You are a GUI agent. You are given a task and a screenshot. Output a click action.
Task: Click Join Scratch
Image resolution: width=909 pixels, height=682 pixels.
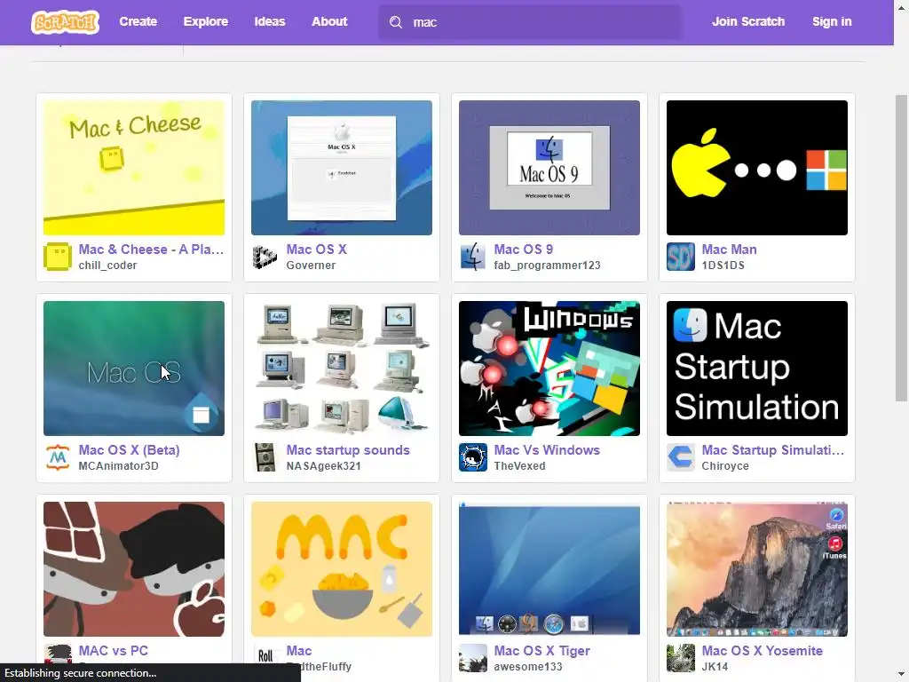click(x=747, y=21)
